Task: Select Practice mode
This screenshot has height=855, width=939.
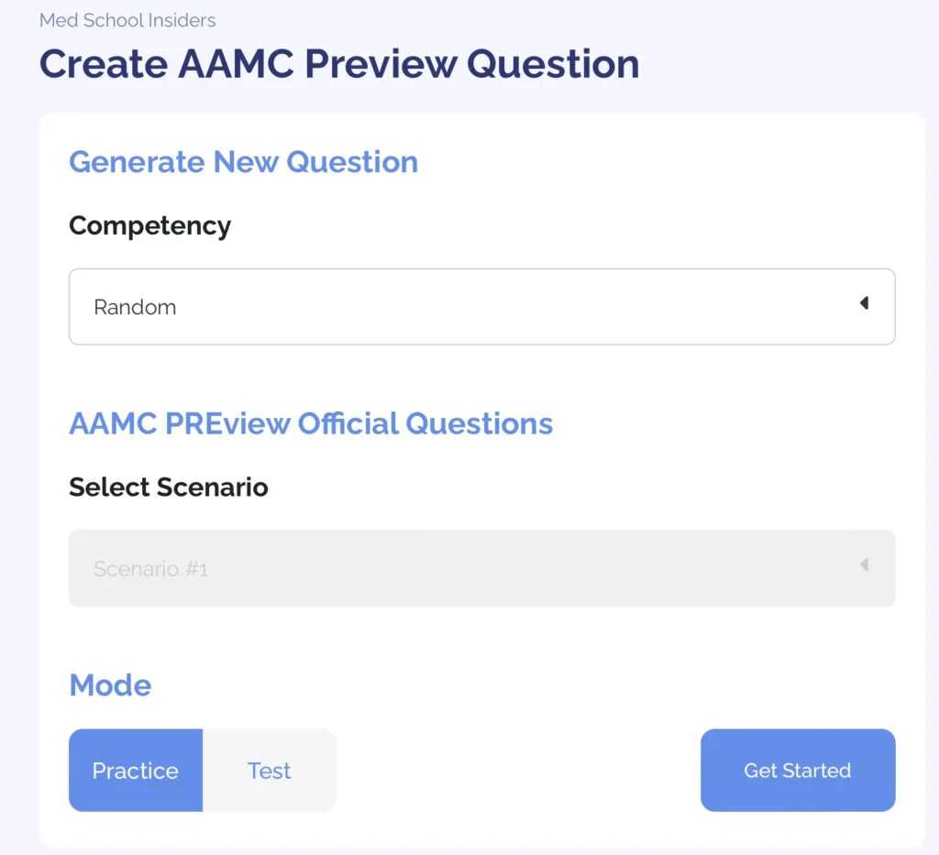Action: tap(136, 771)
